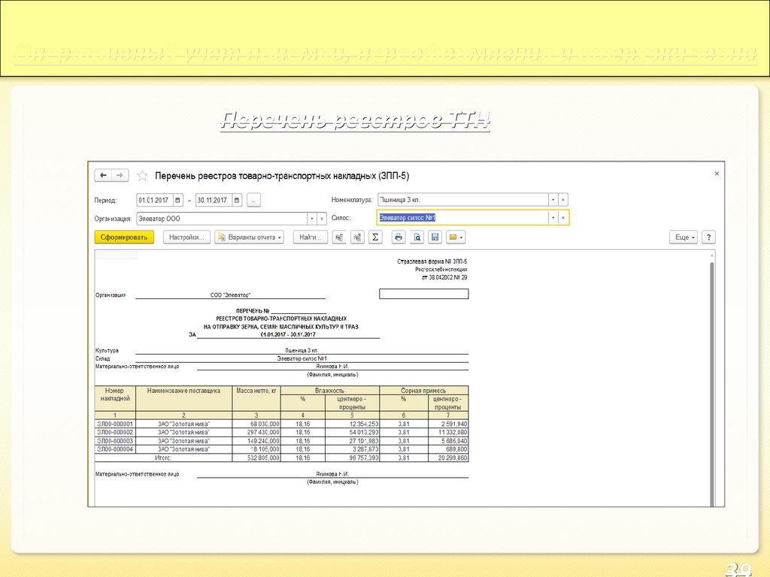
Task: Go forward with the right arrow button
Action: coord(120,175)
